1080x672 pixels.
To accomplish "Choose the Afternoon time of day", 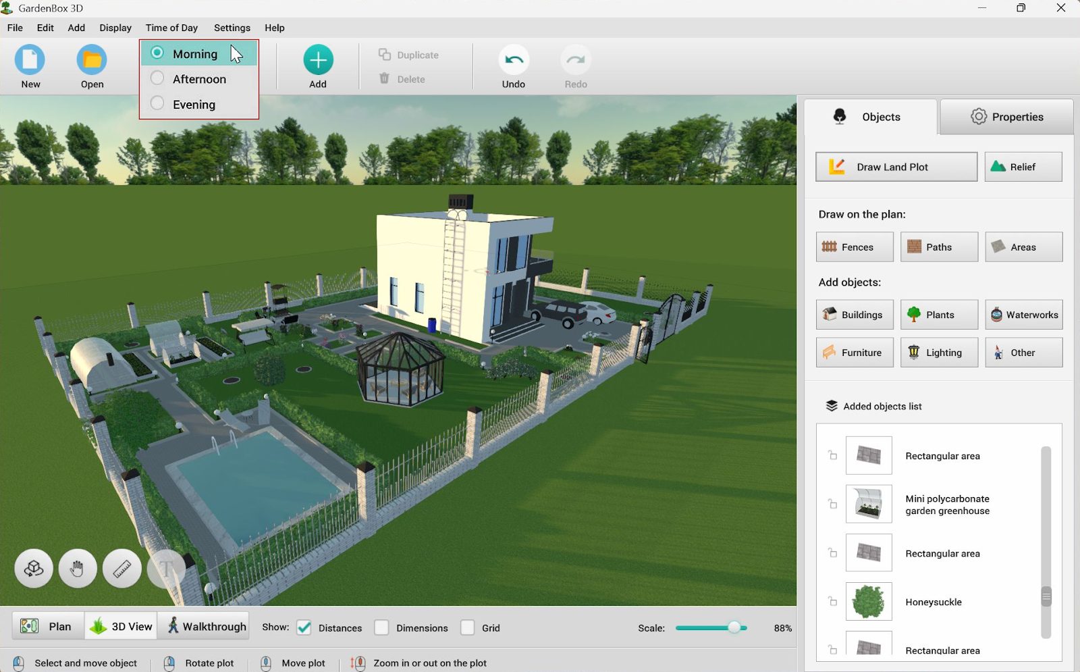I will (x=157, y=78).
